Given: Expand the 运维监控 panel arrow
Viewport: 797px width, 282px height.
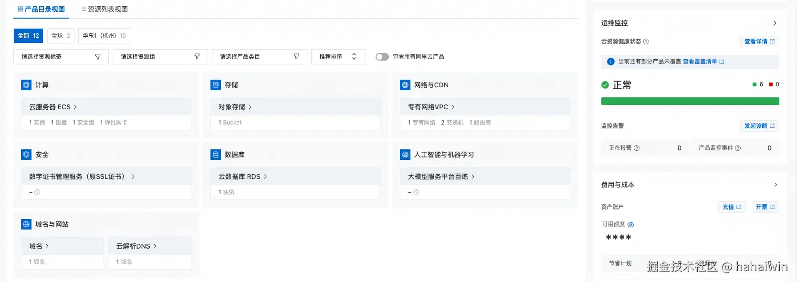Looking at the screenshot, I should pos(775,23).
